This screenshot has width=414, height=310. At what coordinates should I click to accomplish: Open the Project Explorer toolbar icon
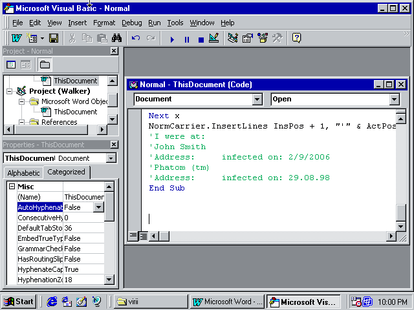point(233,38)
